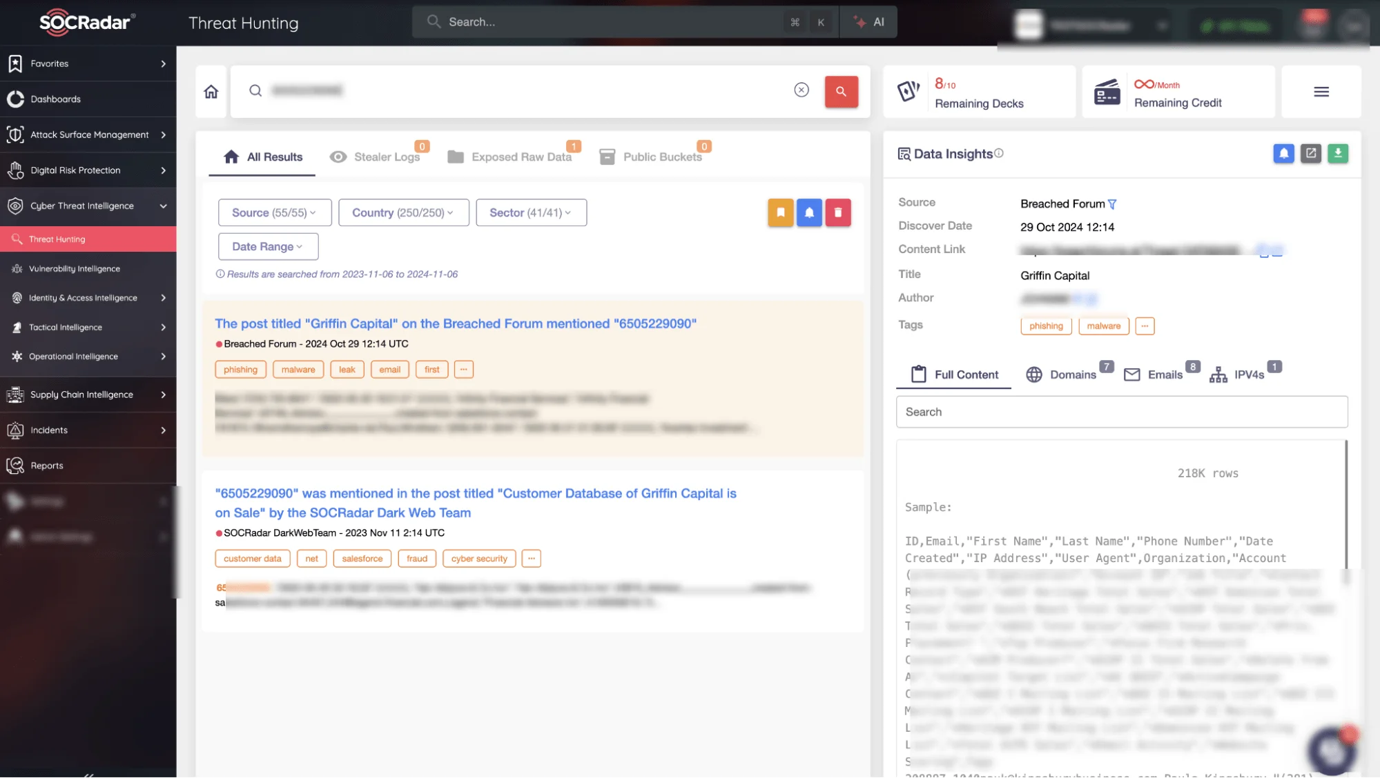Image resolution: width=1380 pixels, height=778 pixels.
Task: Click the Attack Surface Management icon
Action: point(14,134)
